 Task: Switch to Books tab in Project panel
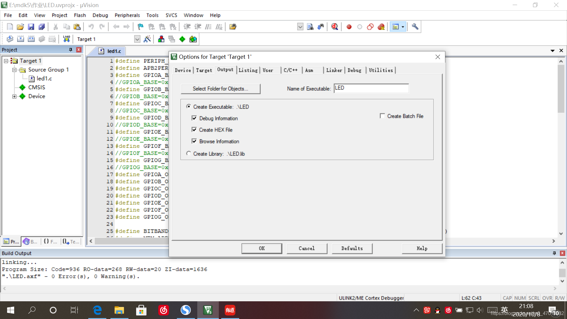(x=30, y=242)
